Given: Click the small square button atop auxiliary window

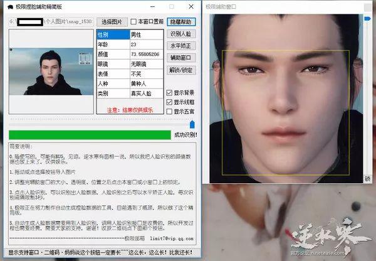Looking at the screenshot, I should pyautogui.click(x=368, y=7).
